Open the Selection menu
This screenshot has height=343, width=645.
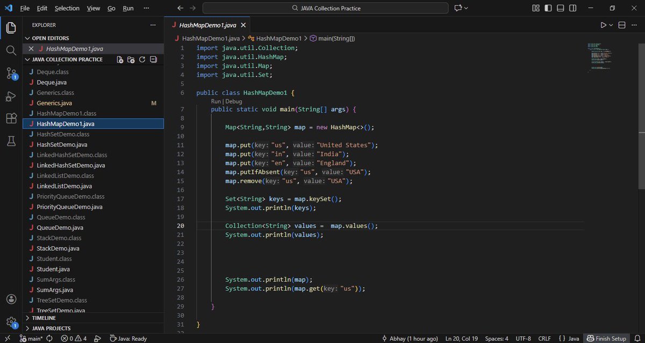[x=67, y=8]
